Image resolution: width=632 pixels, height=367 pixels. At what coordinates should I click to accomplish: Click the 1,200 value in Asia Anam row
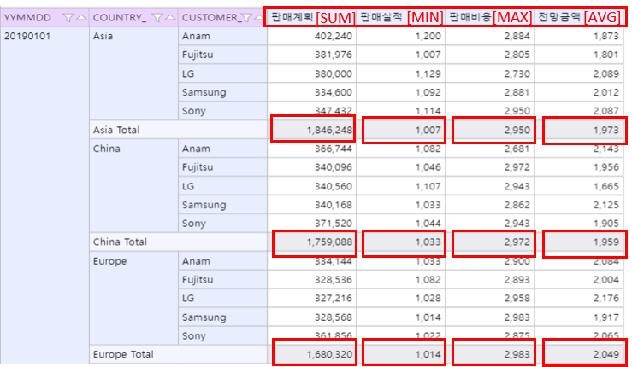coord(400,36)
